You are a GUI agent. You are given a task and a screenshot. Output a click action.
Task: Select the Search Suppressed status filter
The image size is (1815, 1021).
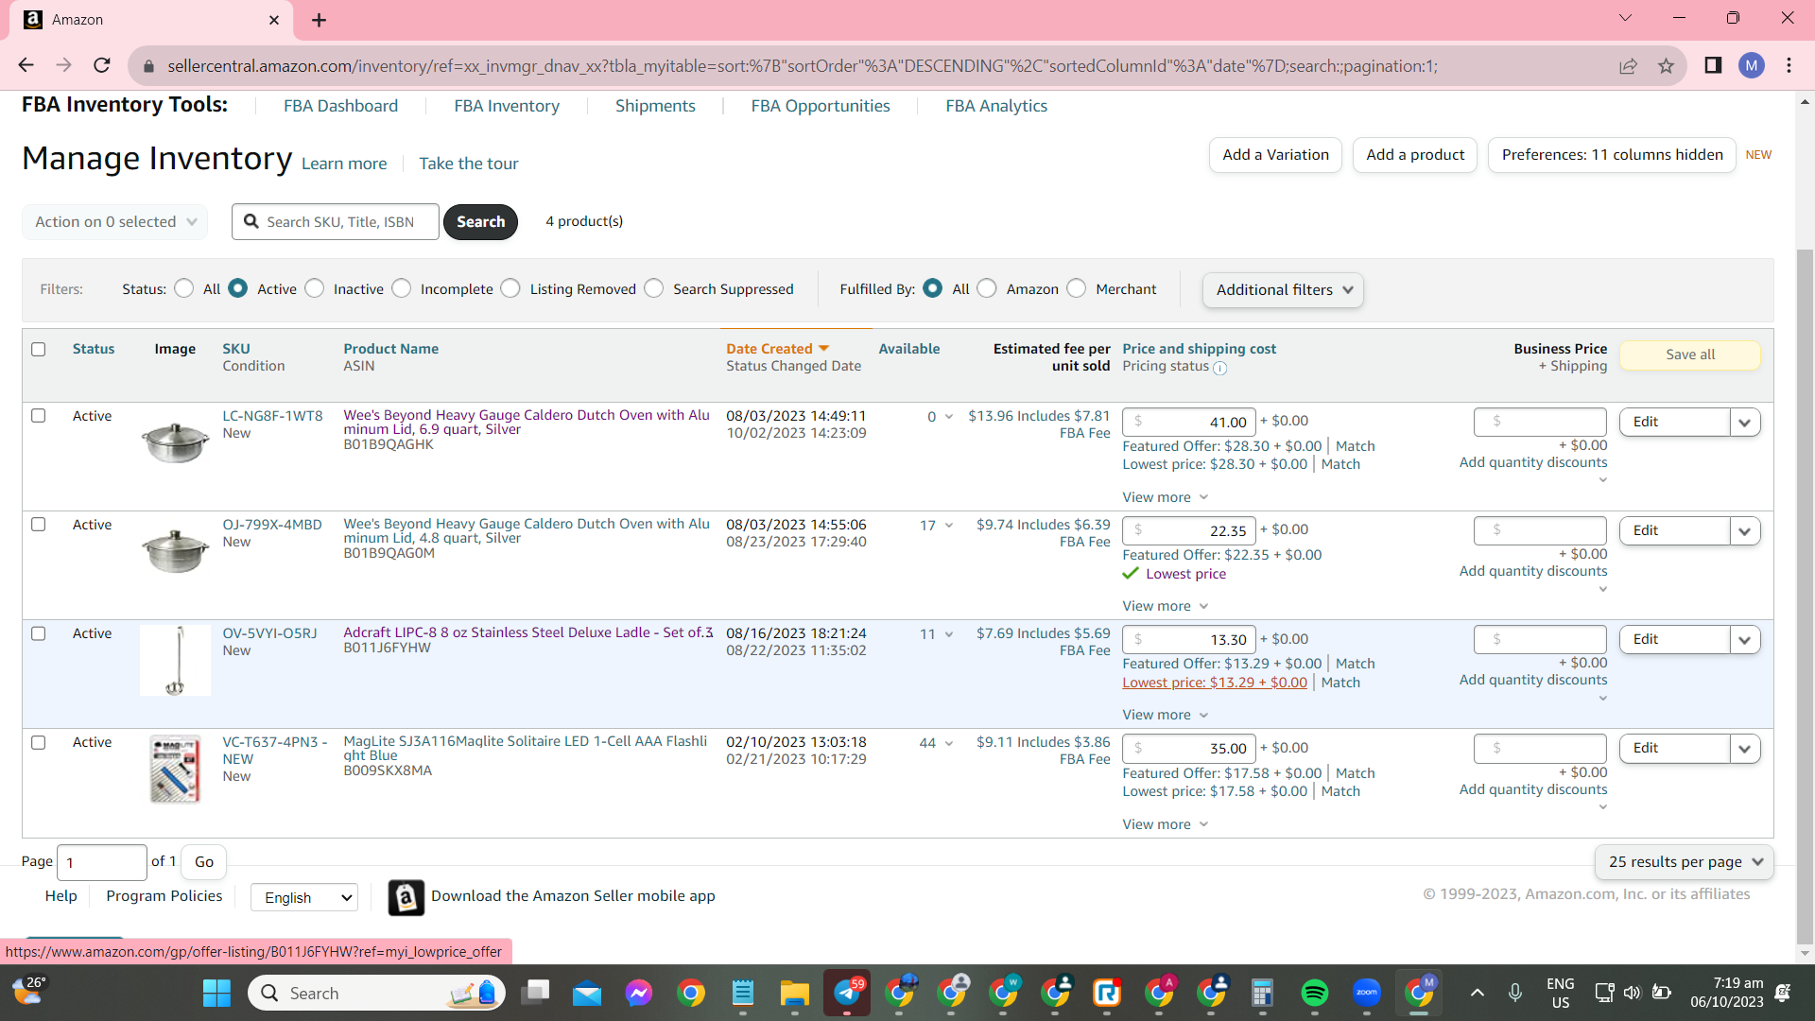pos(654,288)
